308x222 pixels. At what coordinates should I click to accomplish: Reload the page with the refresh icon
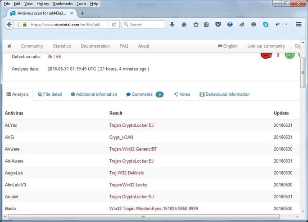114,25
